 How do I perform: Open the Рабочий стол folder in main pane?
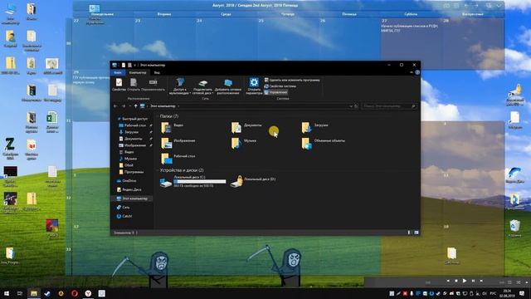pos(178,159)
